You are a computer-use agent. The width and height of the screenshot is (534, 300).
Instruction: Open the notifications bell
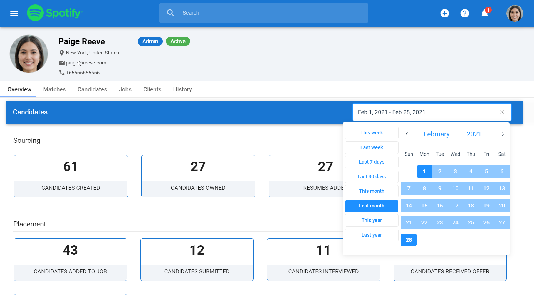click(x=484, y=13)
